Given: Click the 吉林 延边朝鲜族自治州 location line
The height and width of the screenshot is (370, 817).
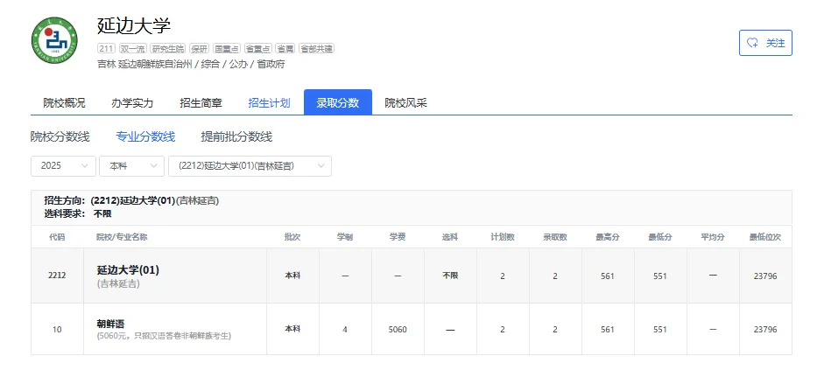Looking at the screenshot, I should pos(191,64).
